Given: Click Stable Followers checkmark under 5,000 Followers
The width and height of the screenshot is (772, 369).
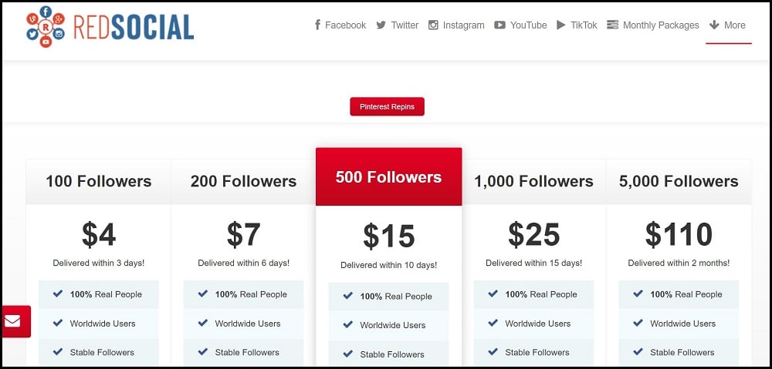Looking at the screenshot, I should pyautogui.click(x=638, y=352).
